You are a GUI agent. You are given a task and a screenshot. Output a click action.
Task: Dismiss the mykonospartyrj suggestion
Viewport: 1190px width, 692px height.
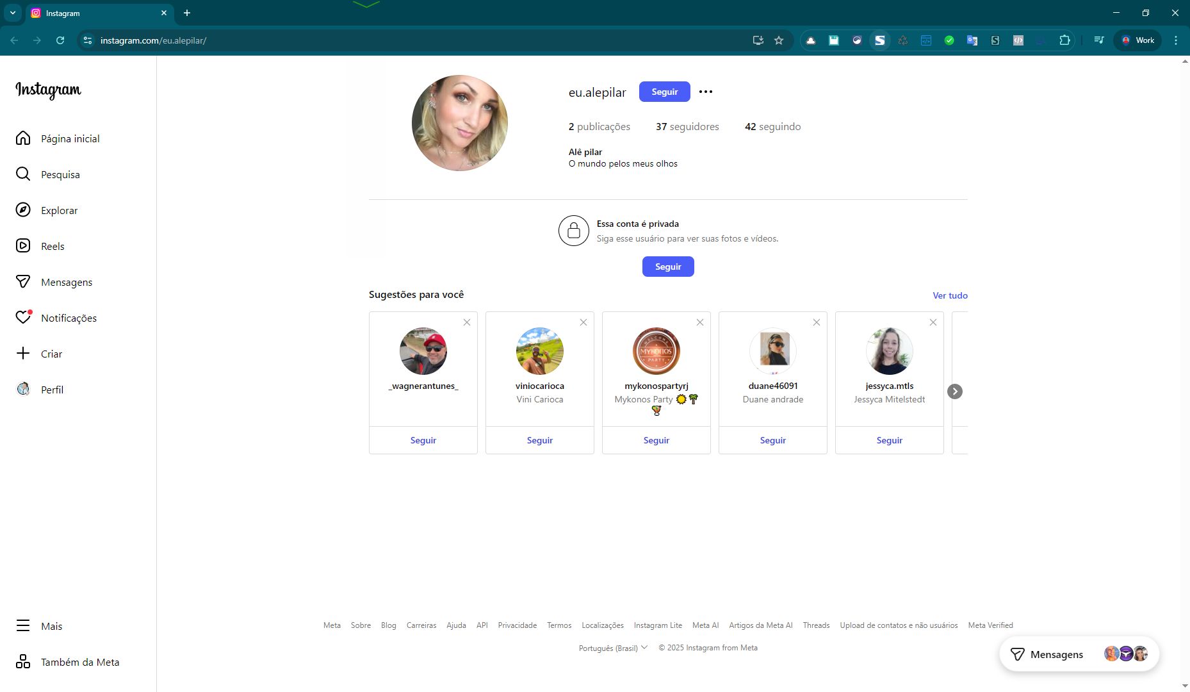(x=700, y=322)
